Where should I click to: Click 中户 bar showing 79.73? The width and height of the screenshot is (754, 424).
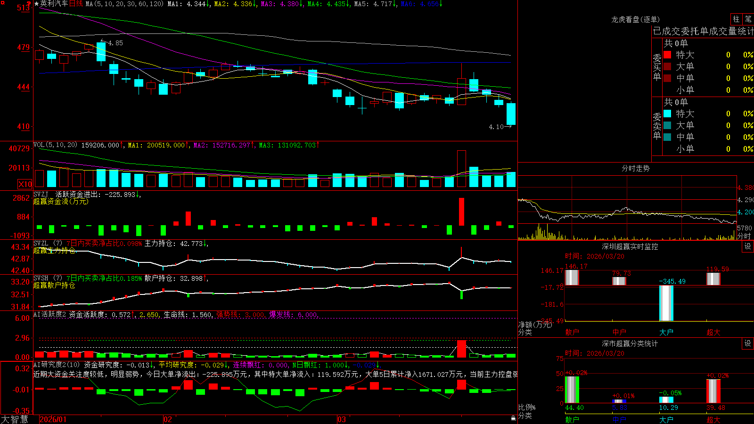point(619,281)
